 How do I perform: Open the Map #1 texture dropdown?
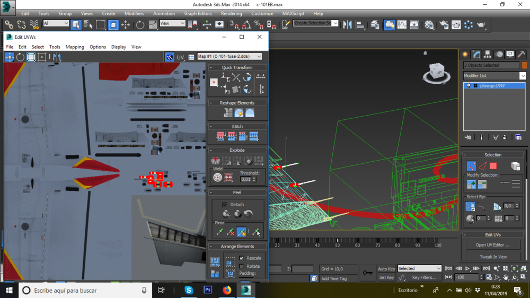coord(229,57)
